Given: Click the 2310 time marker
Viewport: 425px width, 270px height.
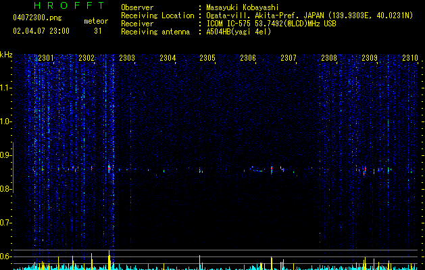Looking at the screenshot, I should [410, 58].
